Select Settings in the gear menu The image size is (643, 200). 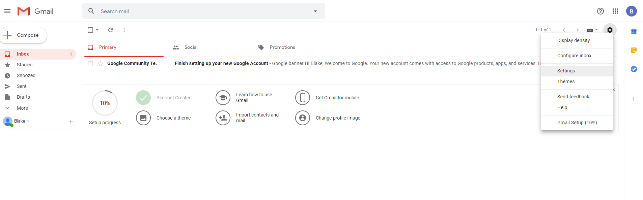point(577,71)
